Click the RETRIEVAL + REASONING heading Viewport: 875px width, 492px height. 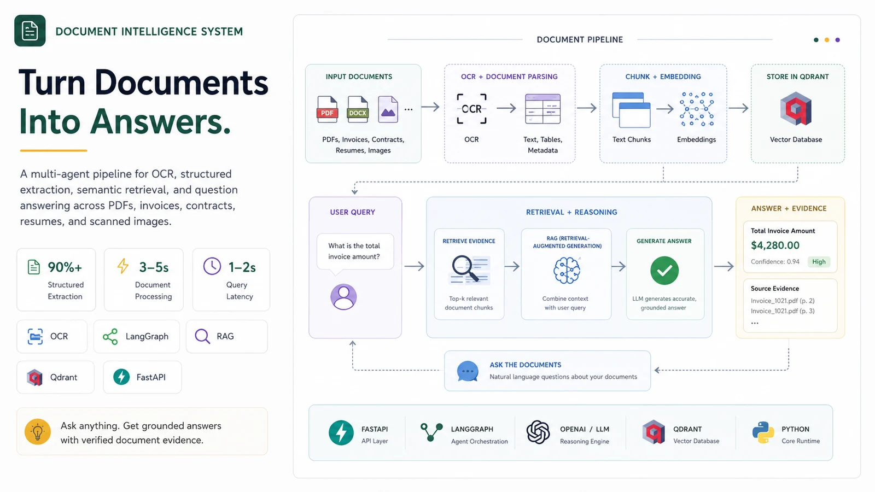[x=571, y=212]
